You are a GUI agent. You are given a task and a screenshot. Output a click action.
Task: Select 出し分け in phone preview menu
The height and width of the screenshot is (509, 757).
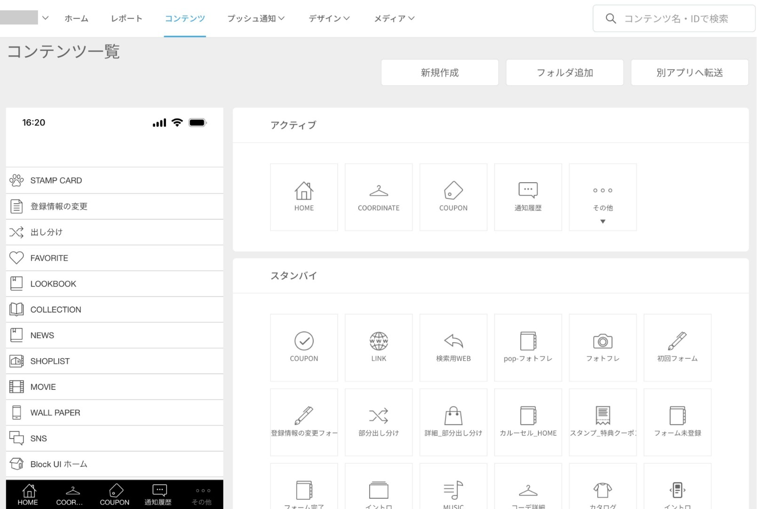click(x=115, y=232)
